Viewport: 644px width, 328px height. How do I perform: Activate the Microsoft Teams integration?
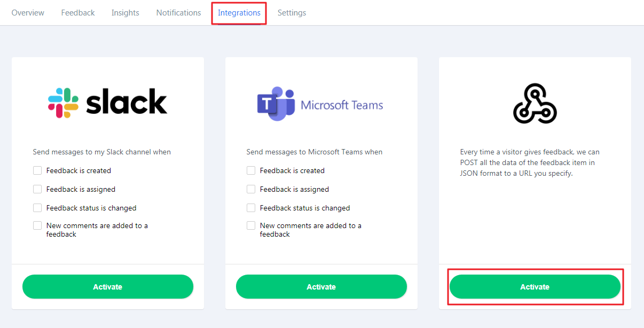point(321,287)
